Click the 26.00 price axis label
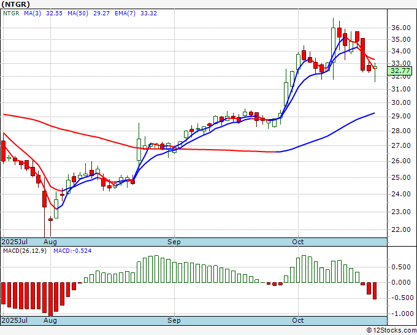The image size is (417, 335). tap(401, 161)
